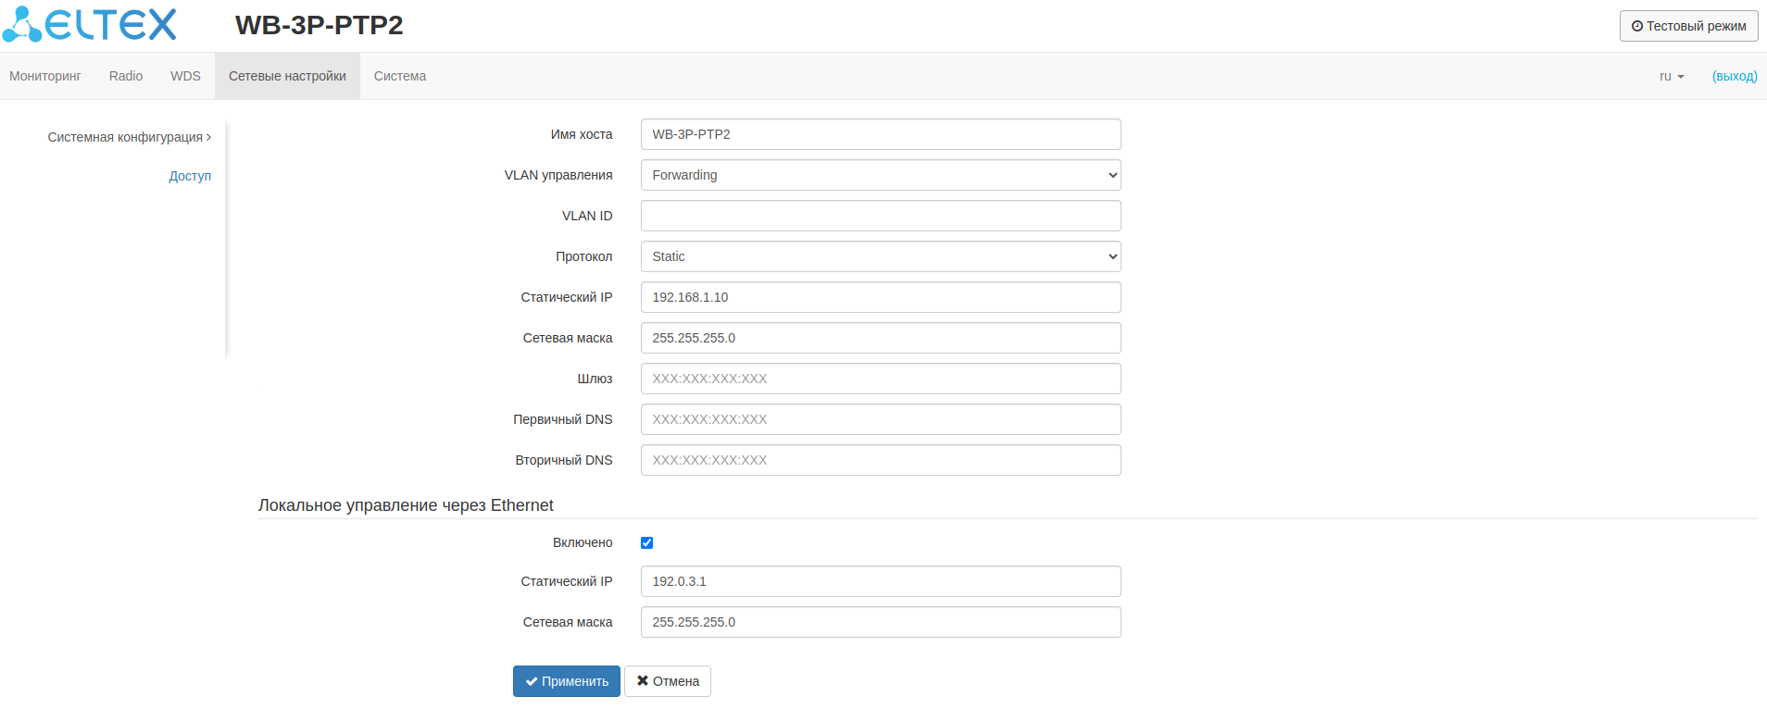Image resolution: width=1767 pixels, height=709 pixels.
Task: Open Доступ in the sidebar
Action: point(190,176)
